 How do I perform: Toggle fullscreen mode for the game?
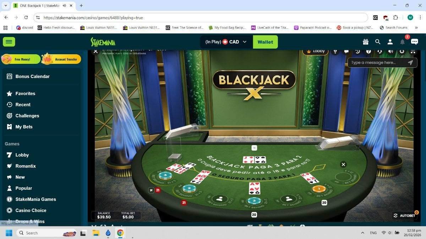[x=413, y=51]
